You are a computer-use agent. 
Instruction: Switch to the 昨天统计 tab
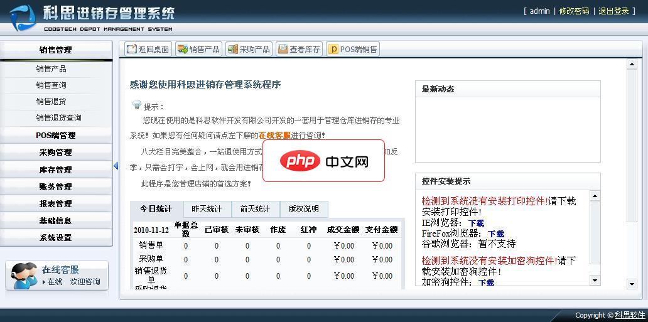click(x=207, y=209)
